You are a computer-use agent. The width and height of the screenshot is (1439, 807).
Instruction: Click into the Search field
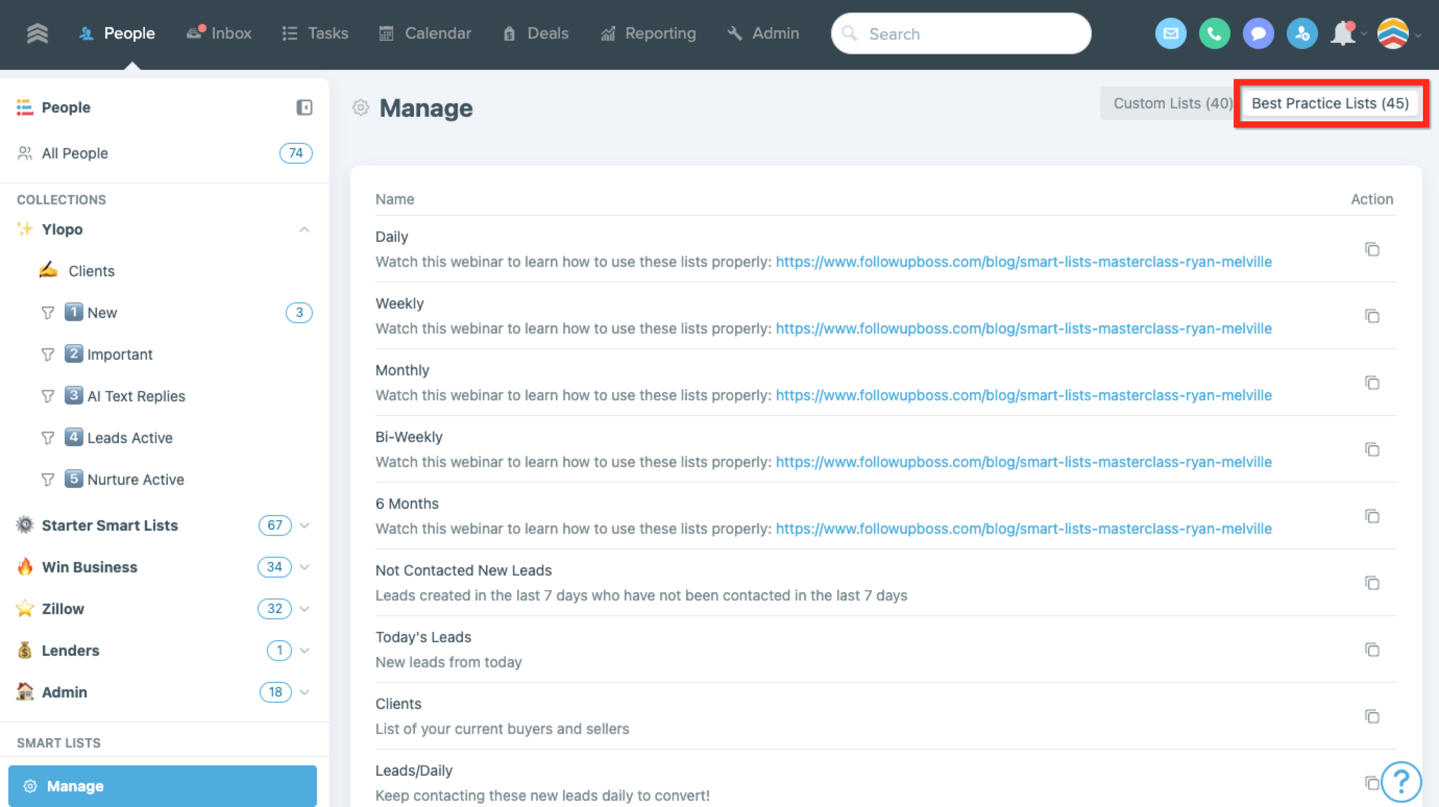(x=961, y=34)
